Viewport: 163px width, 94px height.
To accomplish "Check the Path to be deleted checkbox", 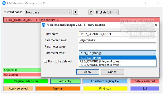I will [x=45, y=61].
